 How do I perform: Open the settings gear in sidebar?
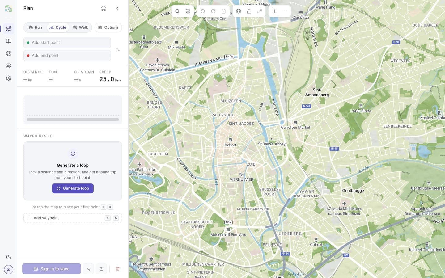(x=9, y=78)
